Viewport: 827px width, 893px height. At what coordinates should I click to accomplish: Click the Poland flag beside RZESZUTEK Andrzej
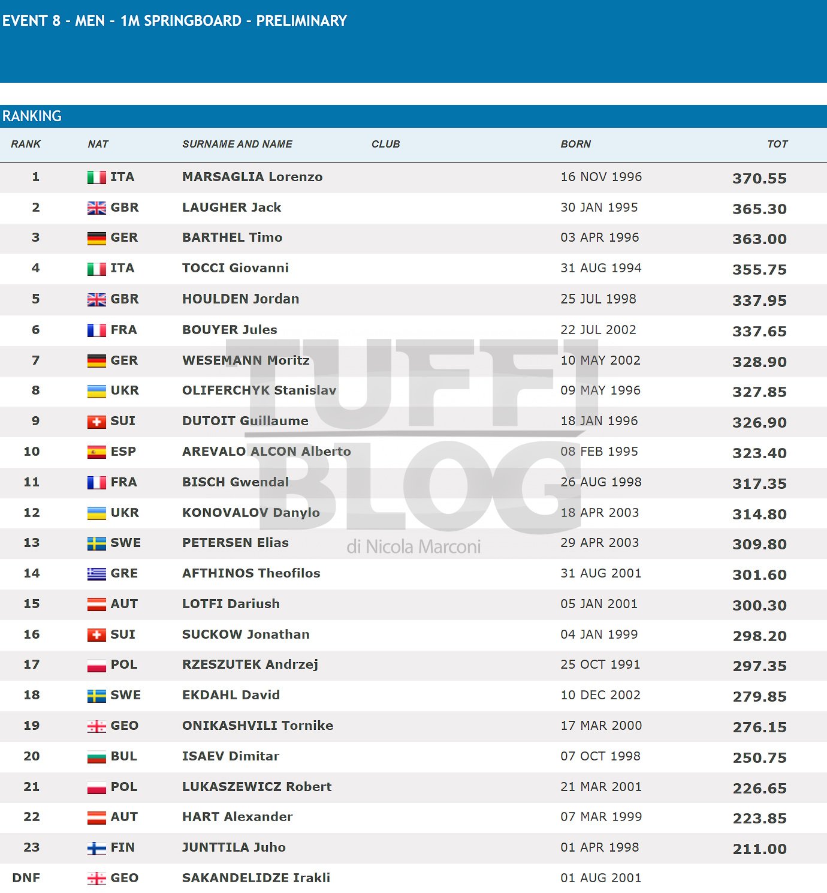pos(96,665)
